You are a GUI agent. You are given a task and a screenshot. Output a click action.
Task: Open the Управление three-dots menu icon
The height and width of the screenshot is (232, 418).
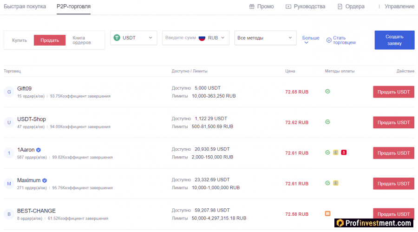[x=379, y=7]
